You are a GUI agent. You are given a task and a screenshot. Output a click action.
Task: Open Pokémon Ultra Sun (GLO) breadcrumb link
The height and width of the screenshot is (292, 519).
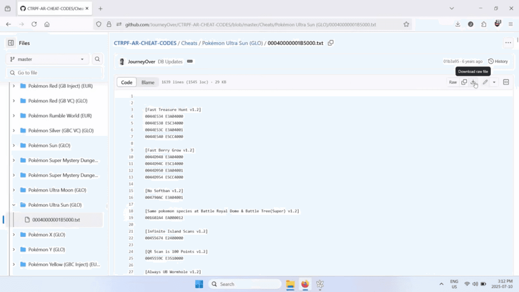232,43
